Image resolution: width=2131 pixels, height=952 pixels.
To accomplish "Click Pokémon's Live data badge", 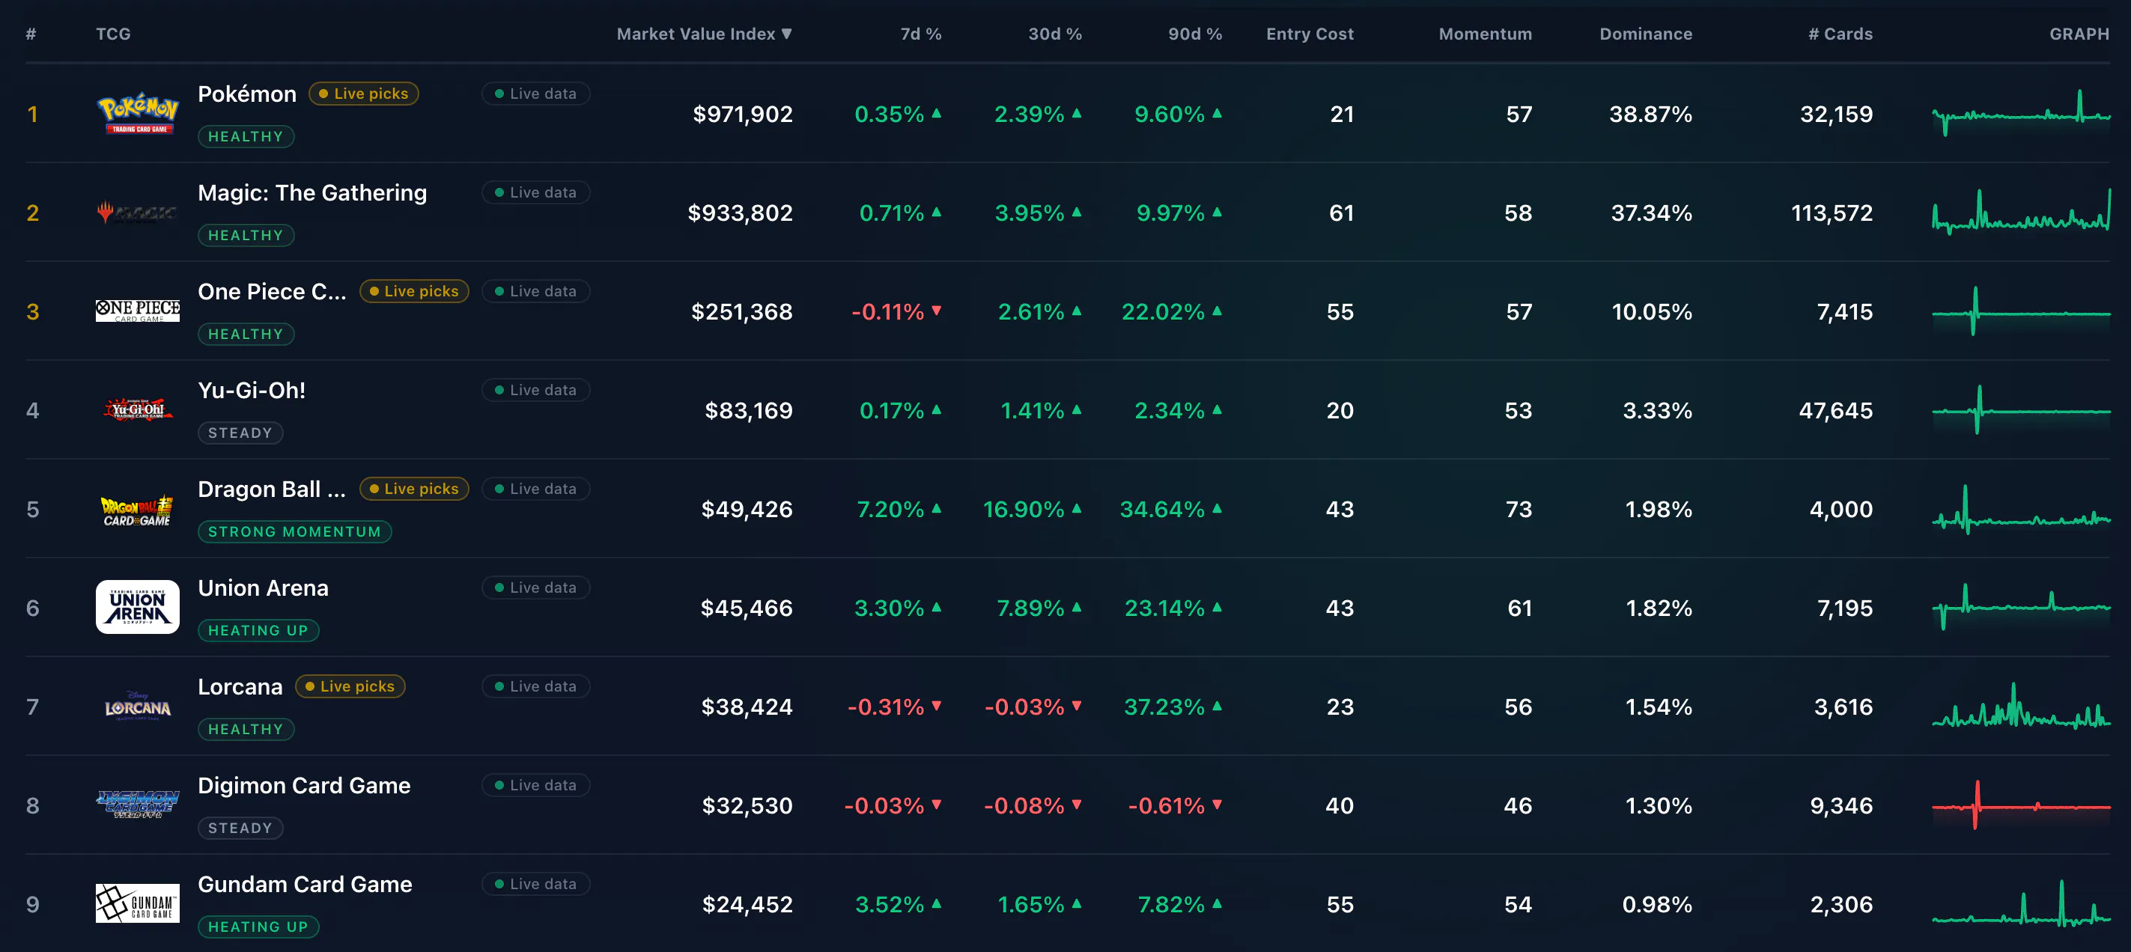I will 536,94.
